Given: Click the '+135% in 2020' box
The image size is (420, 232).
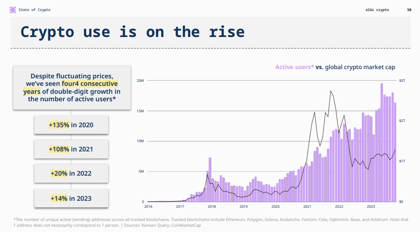Looking at the screenshot, I should coord(71,125).
